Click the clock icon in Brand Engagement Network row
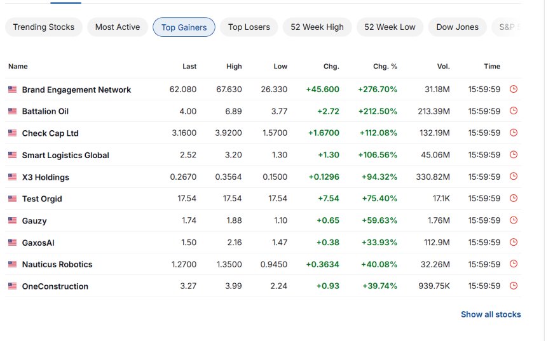 coord(514,89)
